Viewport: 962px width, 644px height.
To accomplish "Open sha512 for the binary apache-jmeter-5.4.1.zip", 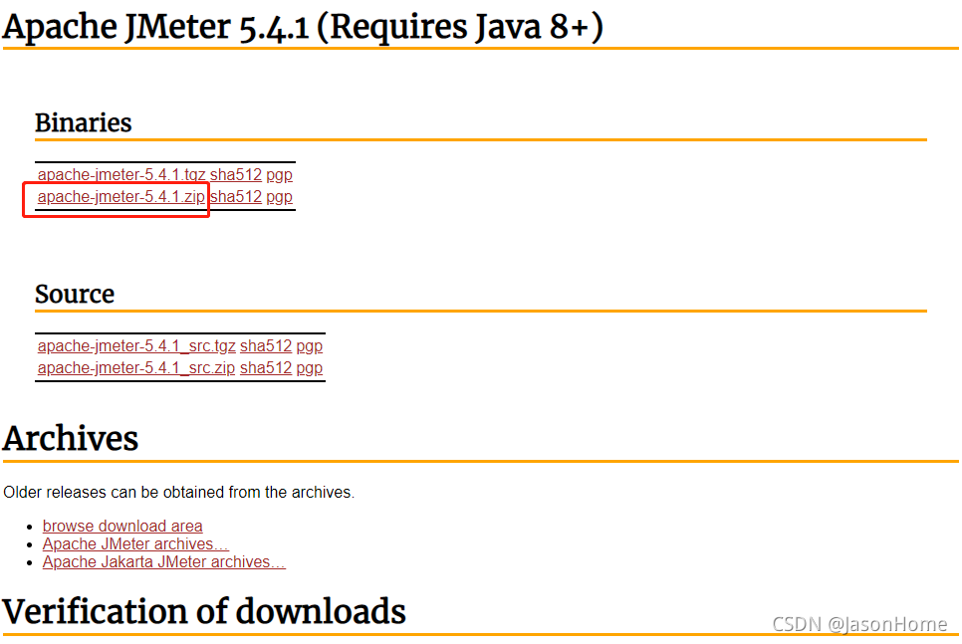I will coord(236,197).
